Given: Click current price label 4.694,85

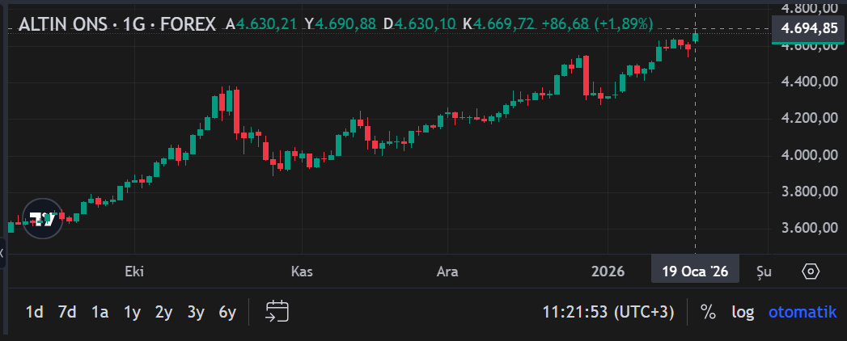Looking at the screenshot, I should click(x=804, y=29).
